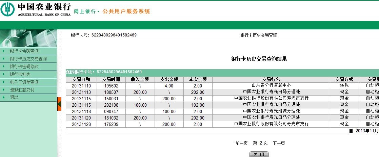Click the 支出金额 column header

169,79
